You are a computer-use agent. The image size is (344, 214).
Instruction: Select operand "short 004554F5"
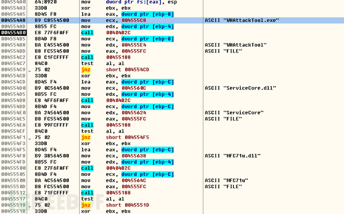coord(128,137)
